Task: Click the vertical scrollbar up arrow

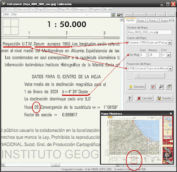Action: tap(122, 20)
